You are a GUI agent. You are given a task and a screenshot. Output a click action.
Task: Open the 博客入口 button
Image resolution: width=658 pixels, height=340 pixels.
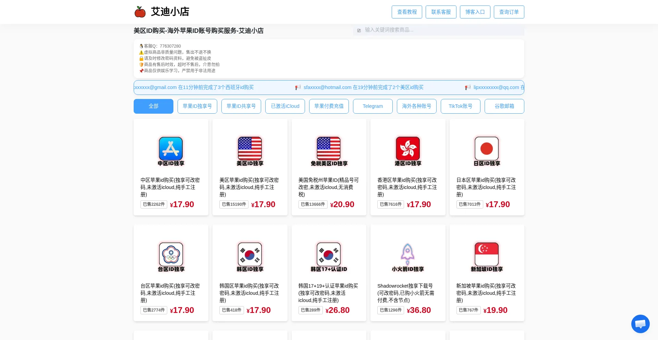click(475, 12)
